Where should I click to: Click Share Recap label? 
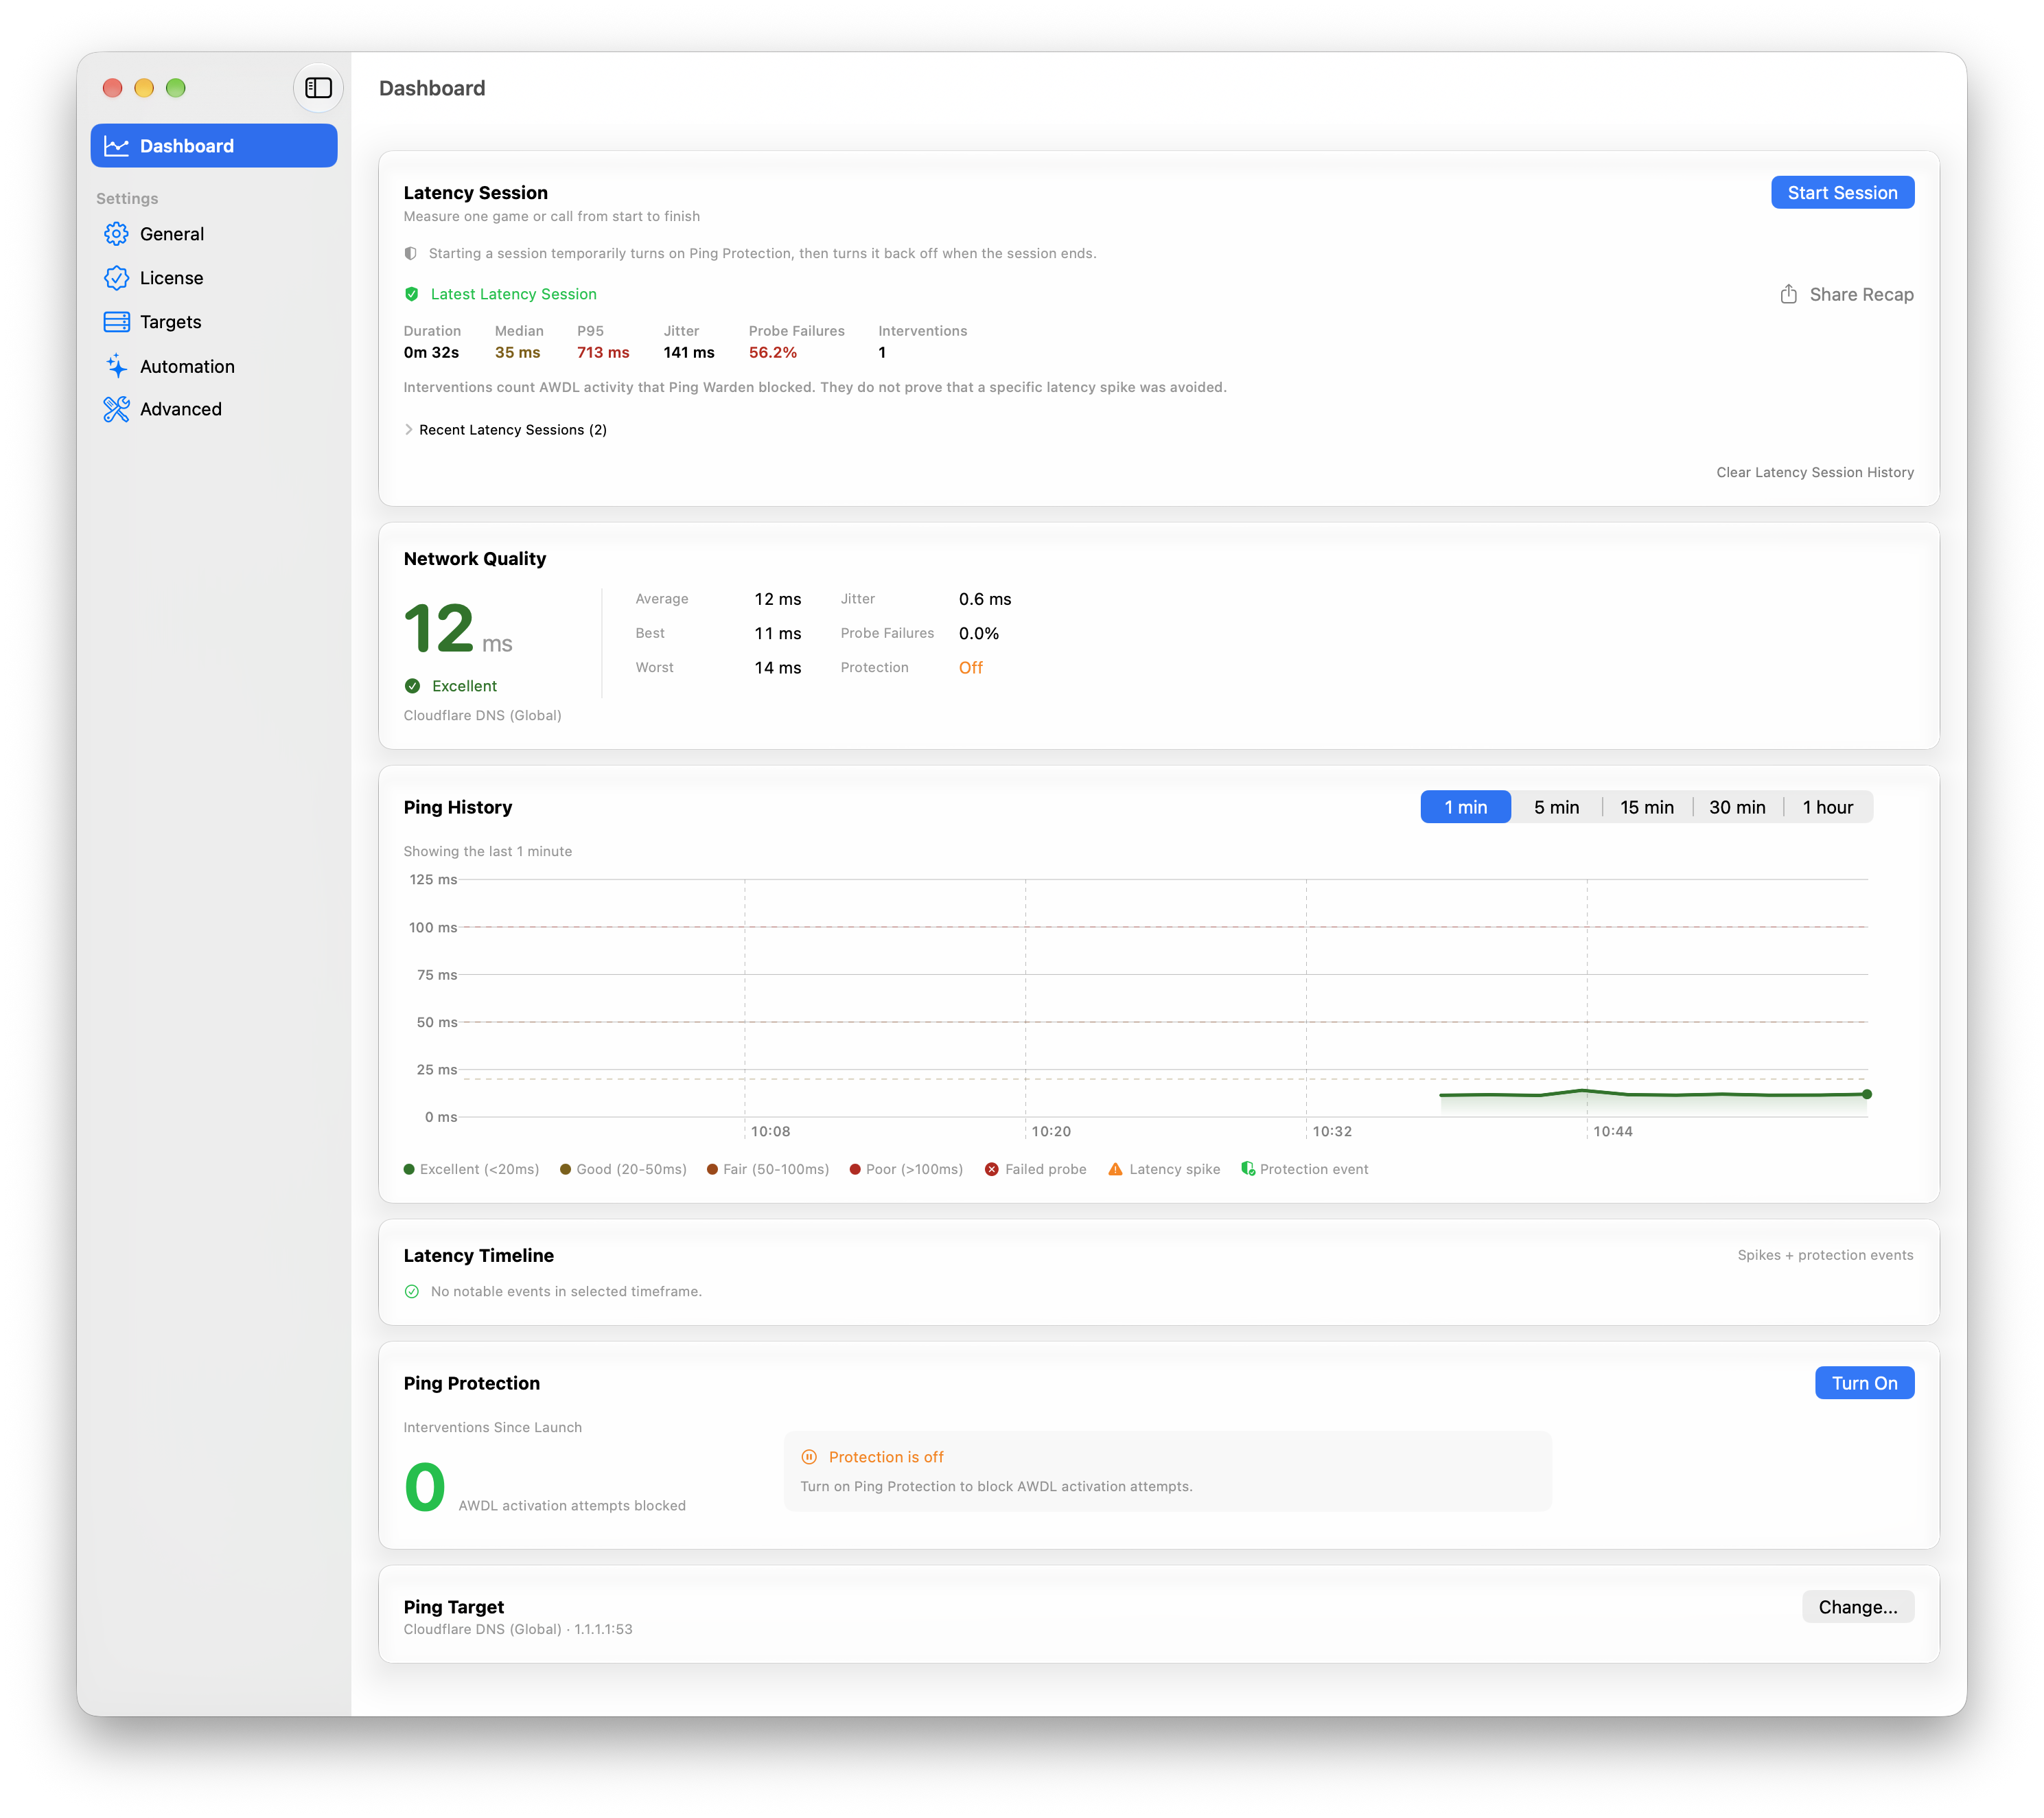click(x=1861, y=294)
